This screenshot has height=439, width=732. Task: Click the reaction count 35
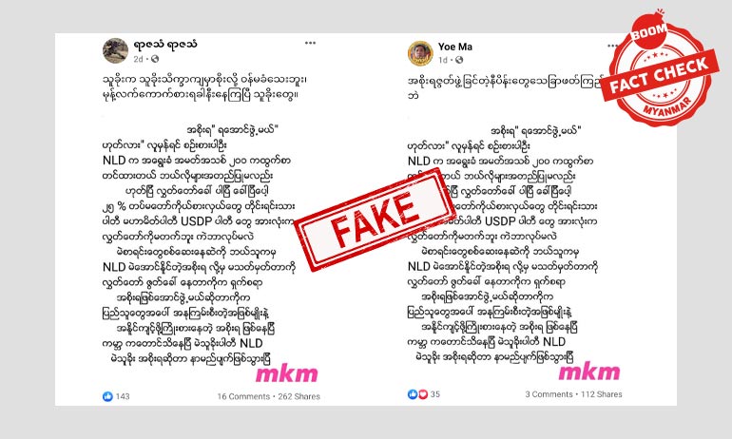coord(435,394)
